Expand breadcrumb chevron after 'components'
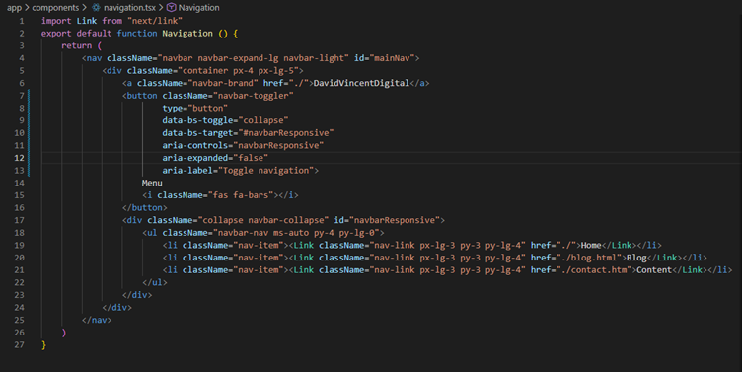Viewport: 742px width, 372px height. click(x=84, y=8)
